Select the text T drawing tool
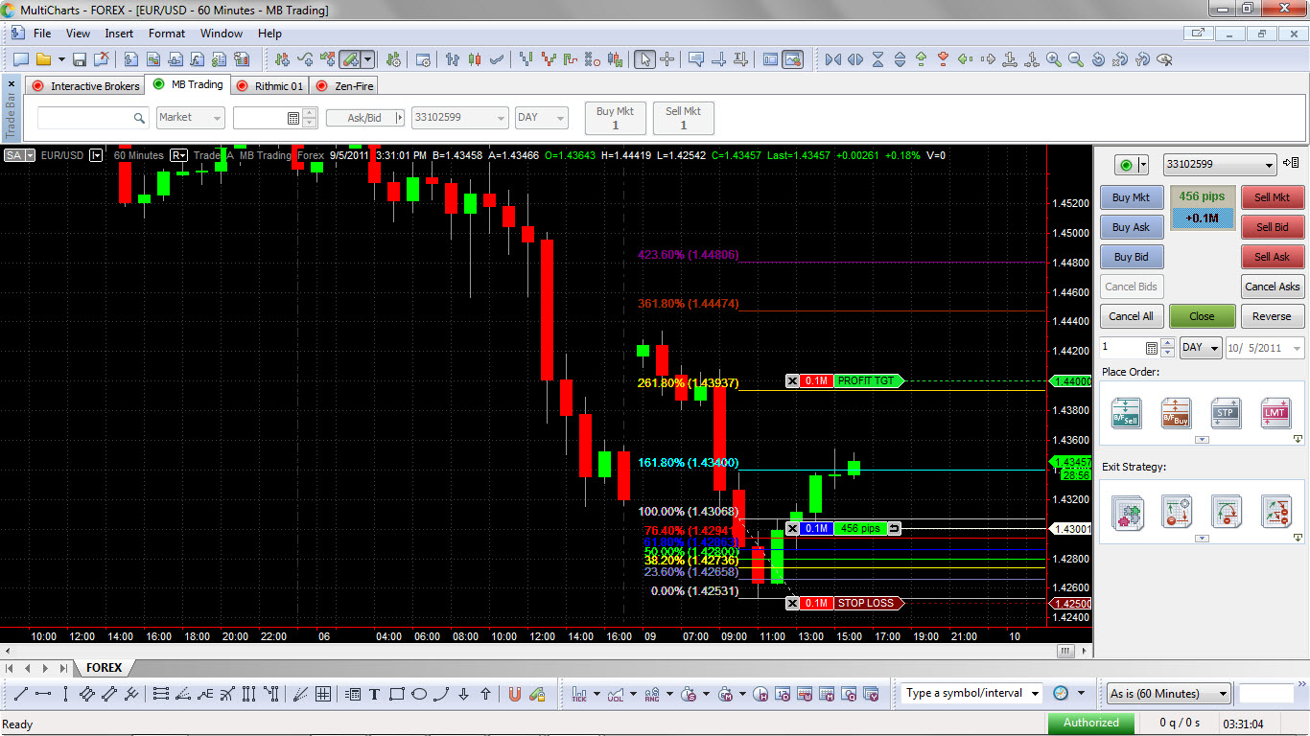The image size is (1310, 736). [x=374, y=694]
